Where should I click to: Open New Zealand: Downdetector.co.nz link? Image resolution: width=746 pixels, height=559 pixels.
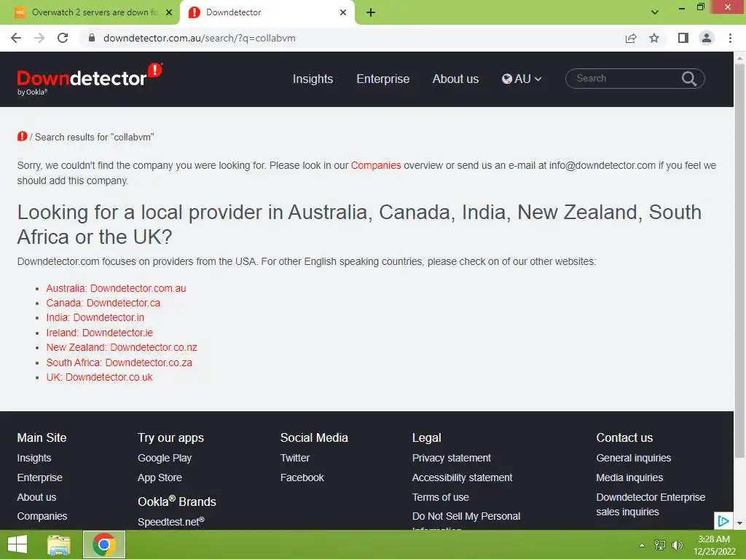click(122, 347)
